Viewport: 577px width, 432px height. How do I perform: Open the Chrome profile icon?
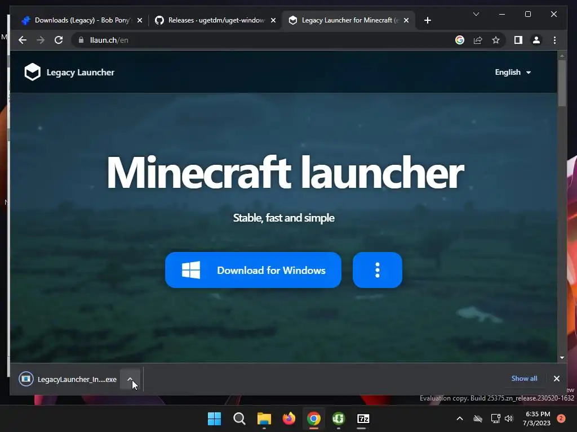point(536,40)
